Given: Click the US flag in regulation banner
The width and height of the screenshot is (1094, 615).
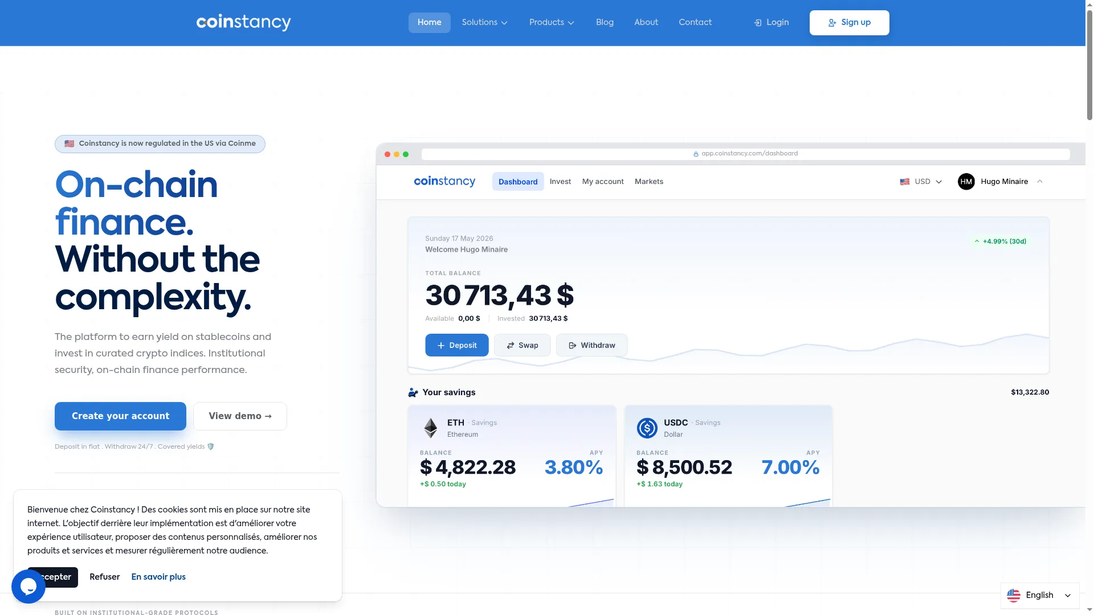Looking at the screenshot, I should 70,143.
